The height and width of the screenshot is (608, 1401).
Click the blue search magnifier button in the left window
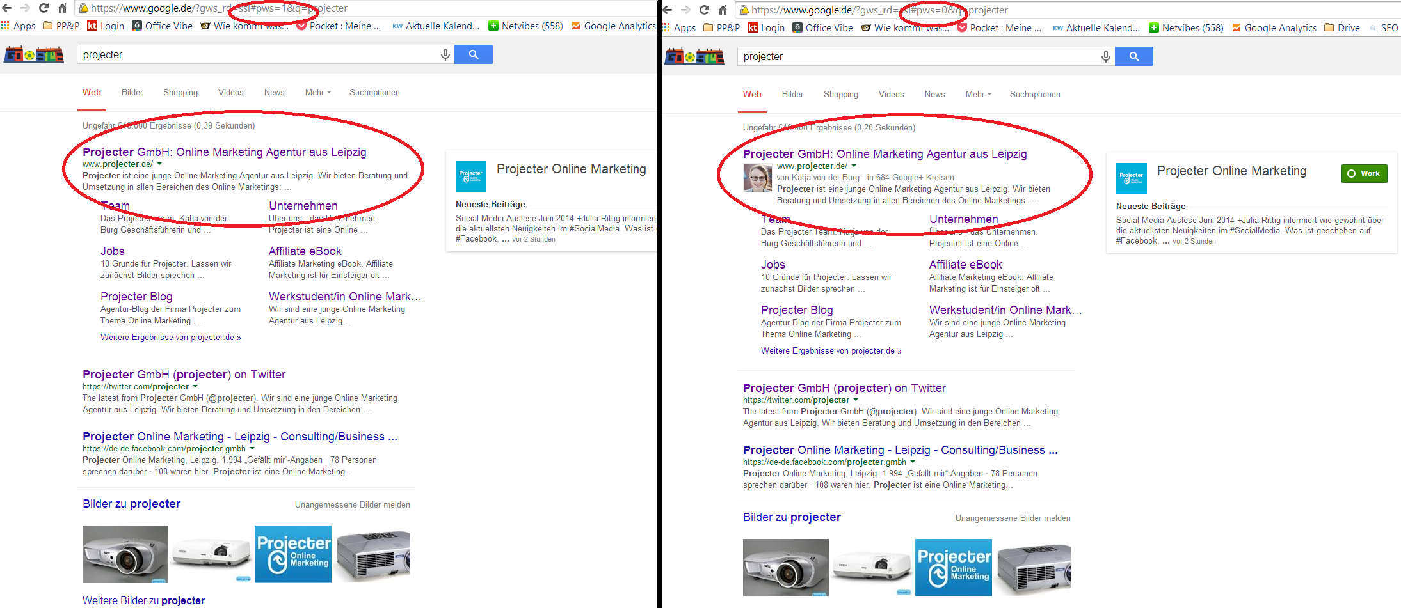click(474, 54)
